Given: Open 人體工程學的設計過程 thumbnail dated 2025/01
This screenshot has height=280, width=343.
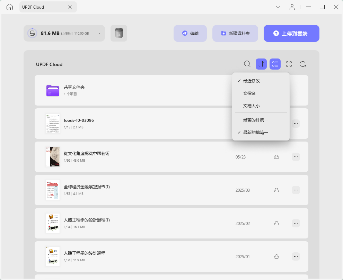Looking at the screenshot, I should [x=53, y=256].
